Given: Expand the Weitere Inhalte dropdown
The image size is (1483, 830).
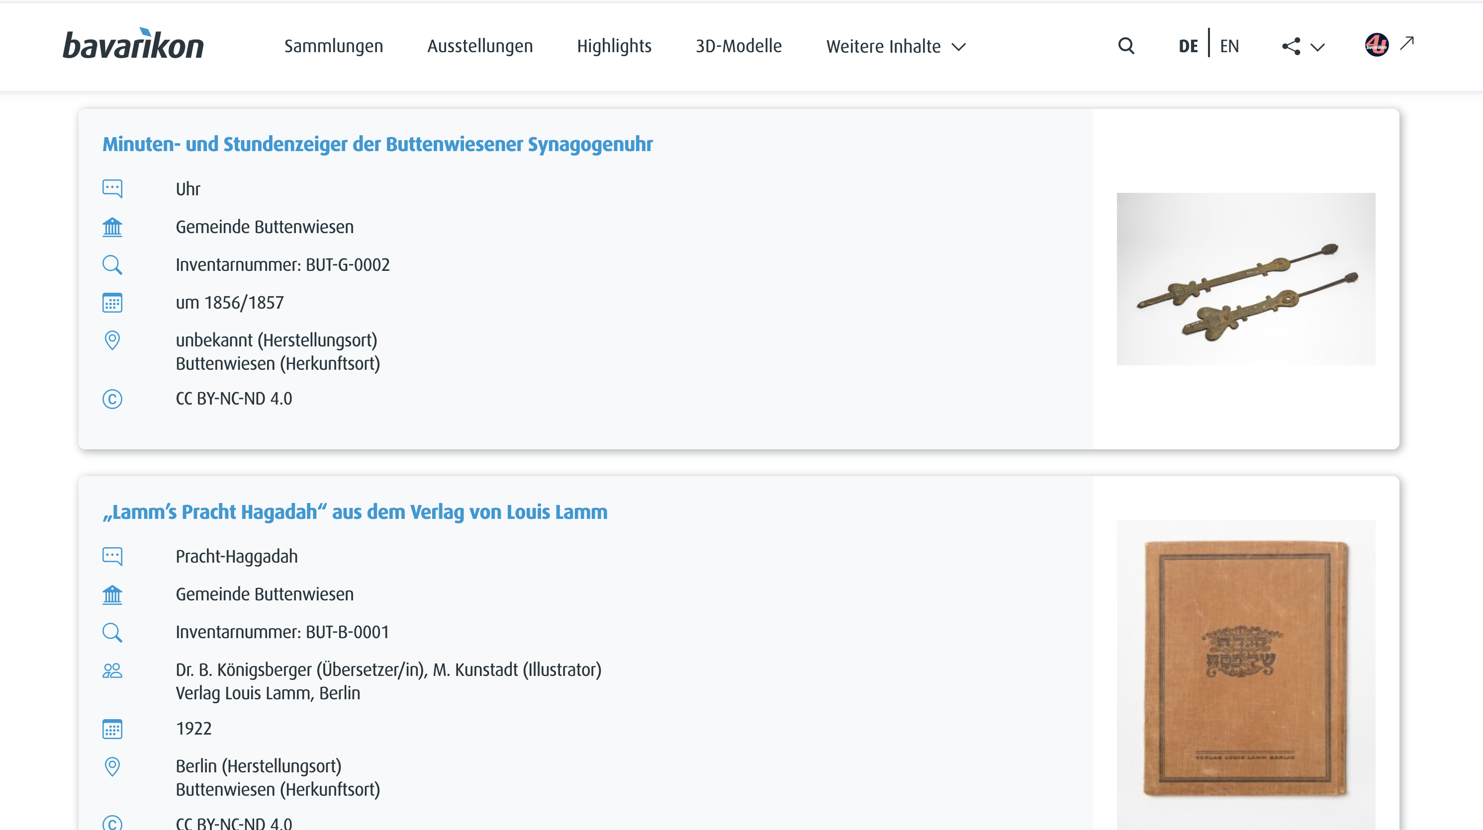Looking at the screenshot, I should [x=895, y=47].
